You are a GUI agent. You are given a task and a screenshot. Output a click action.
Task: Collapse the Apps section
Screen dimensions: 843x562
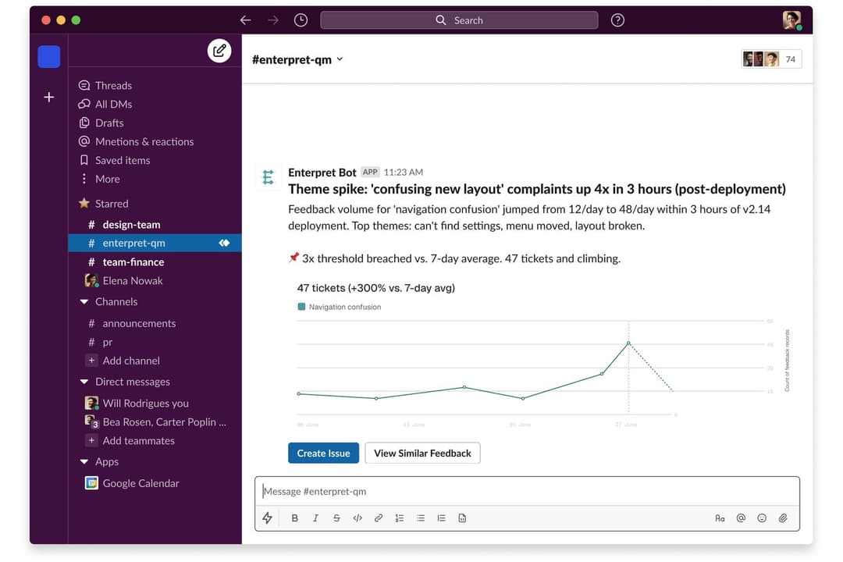coord(84,462)
